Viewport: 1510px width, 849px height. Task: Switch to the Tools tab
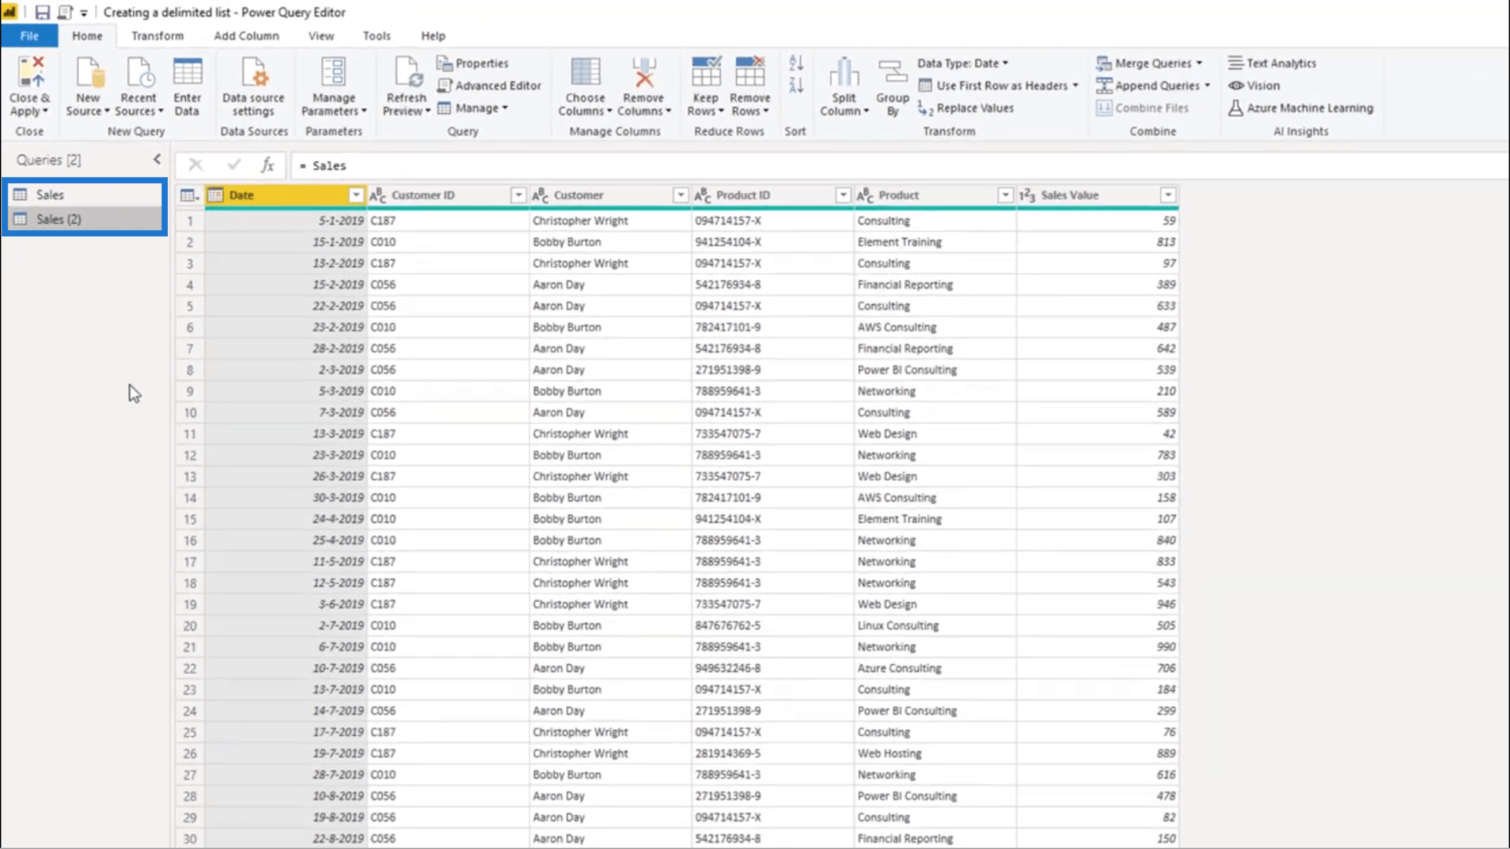(377, 36)
